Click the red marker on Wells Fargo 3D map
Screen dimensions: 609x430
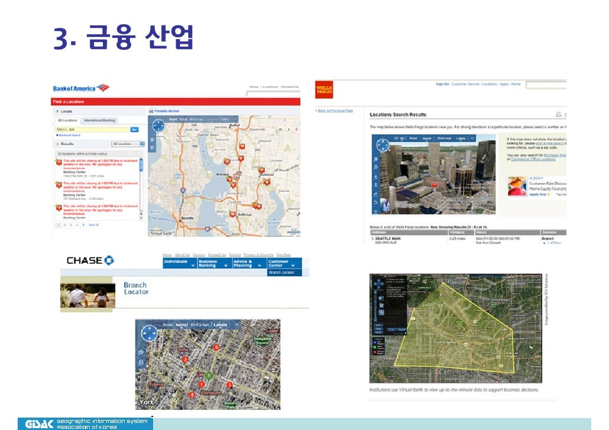(x=434, y=185)
